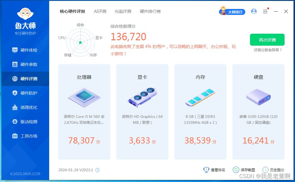Click the 处理器 CPU chip icon
The height and width of the screenshot is (182, 295).
tap(84, 98)
